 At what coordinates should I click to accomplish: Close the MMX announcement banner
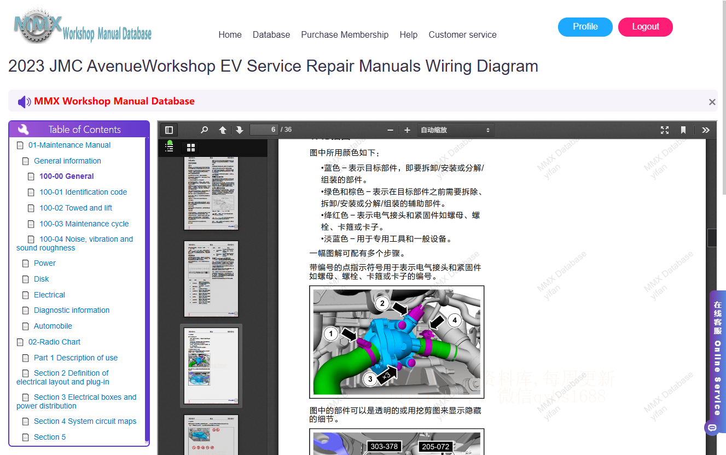pos(712,102)
